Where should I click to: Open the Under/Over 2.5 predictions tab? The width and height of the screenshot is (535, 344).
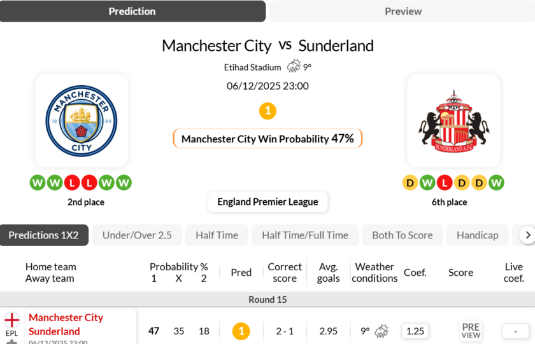point(137,235)
